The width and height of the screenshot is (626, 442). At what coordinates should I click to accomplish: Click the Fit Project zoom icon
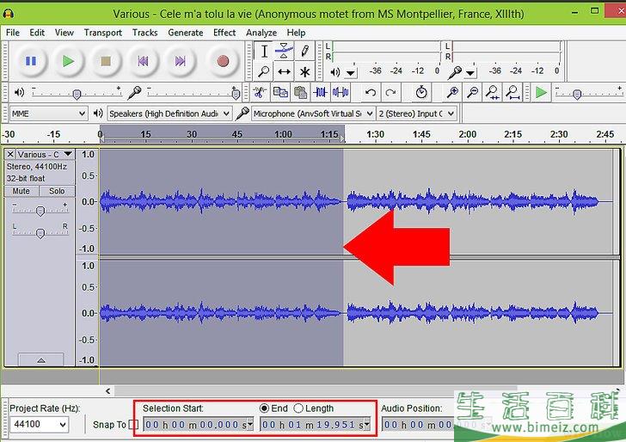point(512,93)
